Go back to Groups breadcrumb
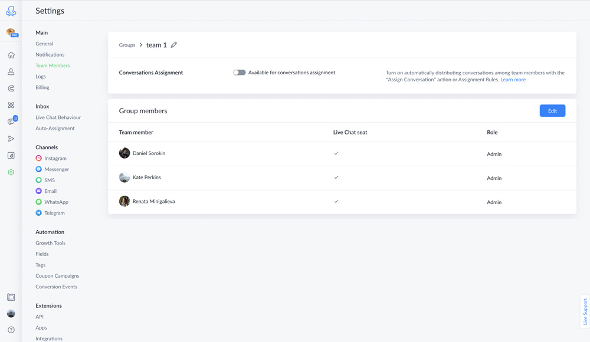590x342 pixels. coord(127,45)
